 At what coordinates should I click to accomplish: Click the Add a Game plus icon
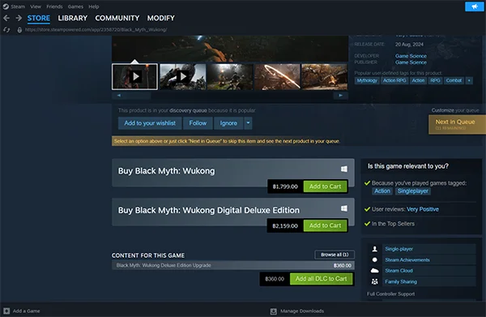point(6,311)
